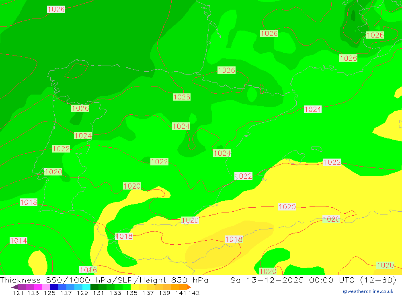Click the orange arrow at legend end
This screenshot has height=295, width=402.
(189, 287)
